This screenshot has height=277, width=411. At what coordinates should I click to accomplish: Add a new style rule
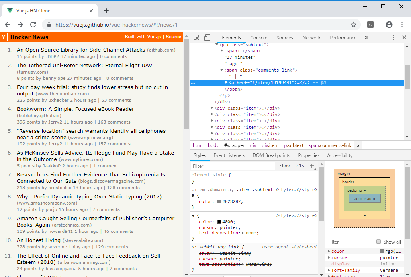click(312, 166)
